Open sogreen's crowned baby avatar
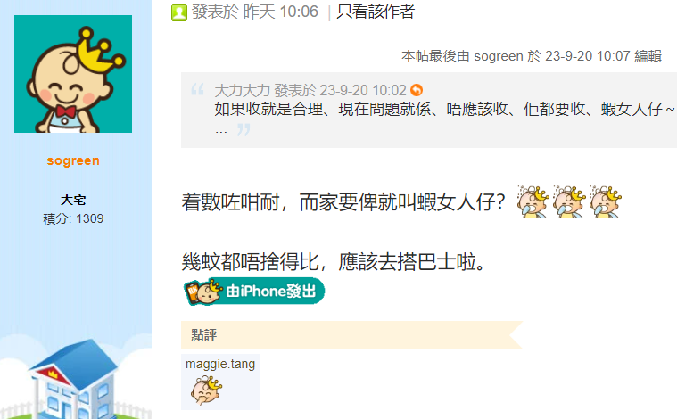This screenshot has height=419, width=677. 73,74
